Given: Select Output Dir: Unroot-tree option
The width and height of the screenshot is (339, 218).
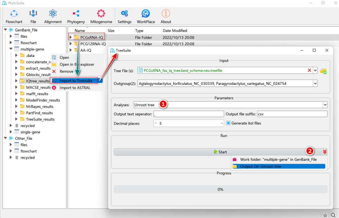Looking at the screenshot, I should pyautogui.click(x=279, y=166).
